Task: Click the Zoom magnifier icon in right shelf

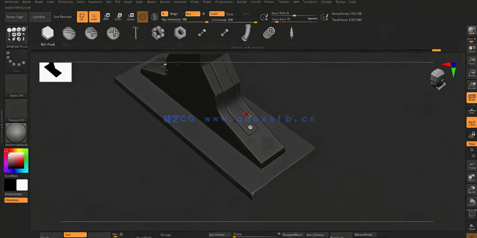Action: (x=472, y=61)
